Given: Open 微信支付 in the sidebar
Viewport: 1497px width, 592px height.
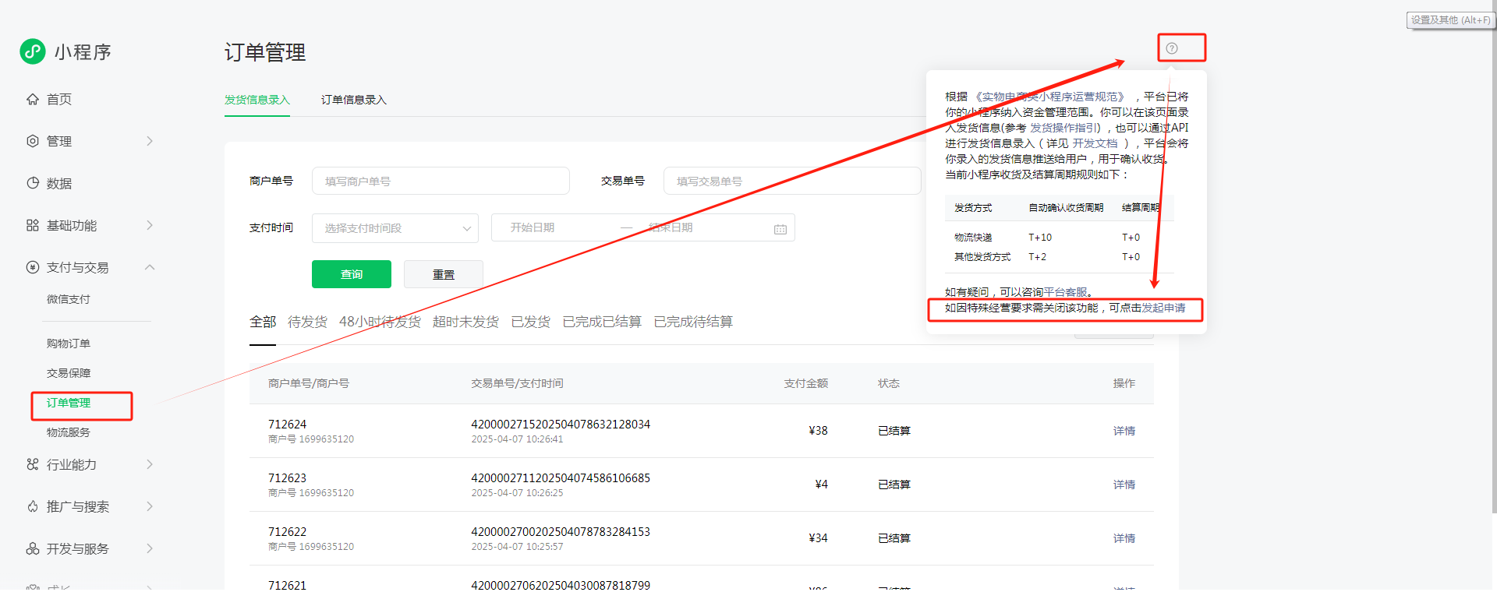Looking at the screenshot, I should (x=69, y=299).
